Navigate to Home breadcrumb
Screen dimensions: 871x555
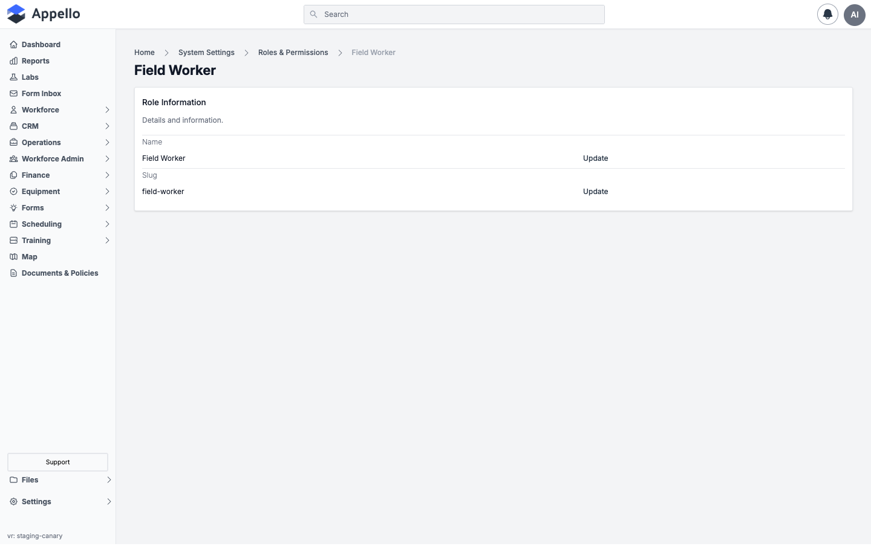coord(145,53)
